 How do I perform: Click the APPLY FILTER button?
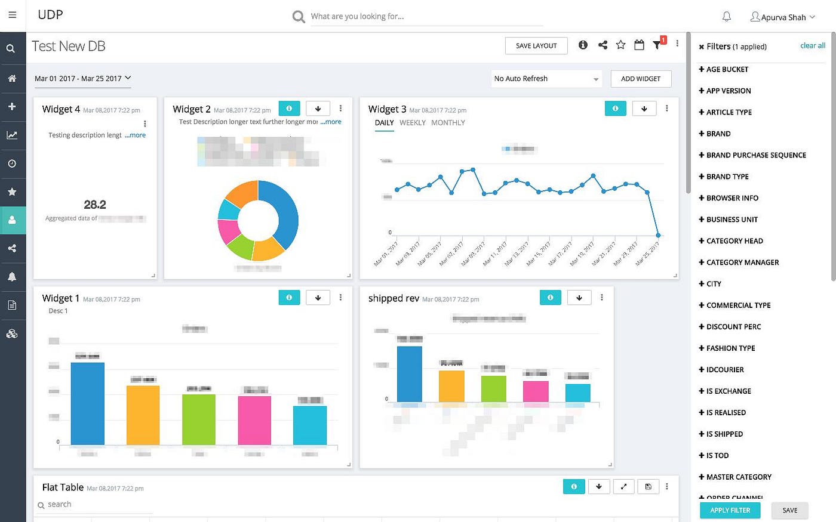[x=730, y=510]
